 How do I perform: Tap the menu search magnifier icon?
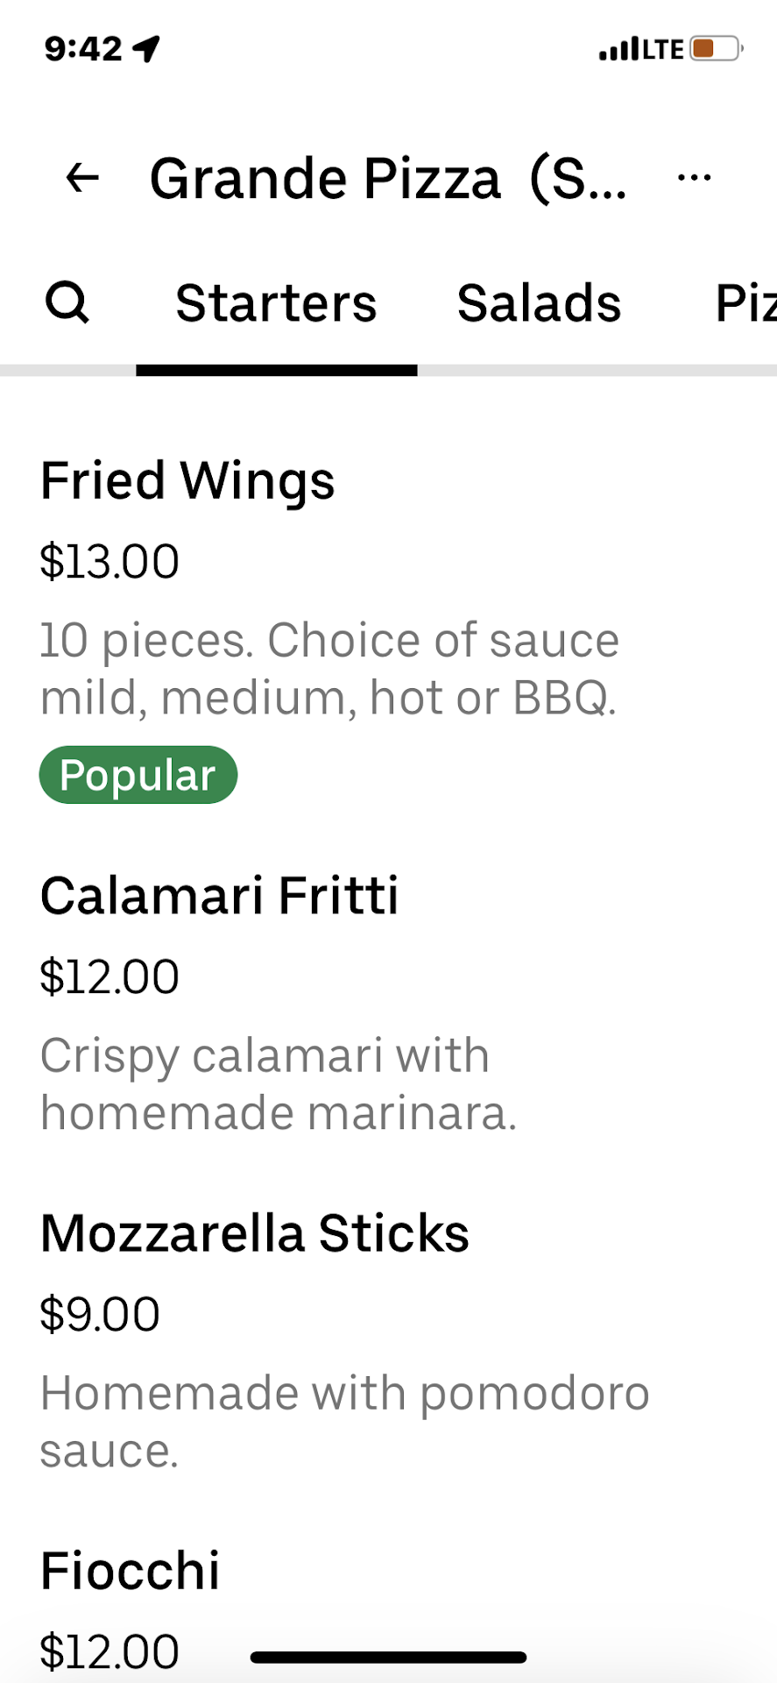coord(67,303)
